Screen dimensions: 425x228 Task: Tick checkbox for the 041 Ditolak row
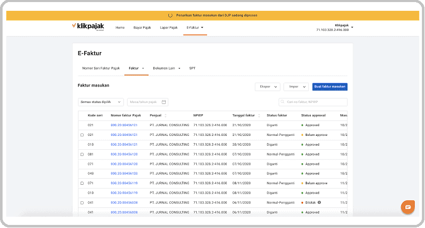pos(82,203)
